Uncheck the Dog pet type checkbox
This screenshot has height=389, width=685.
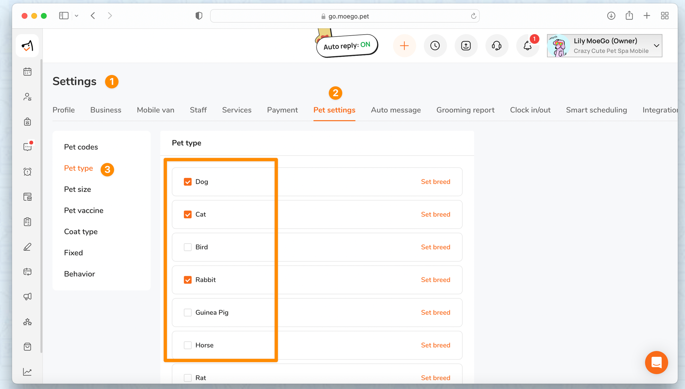(x=188, y=182)
